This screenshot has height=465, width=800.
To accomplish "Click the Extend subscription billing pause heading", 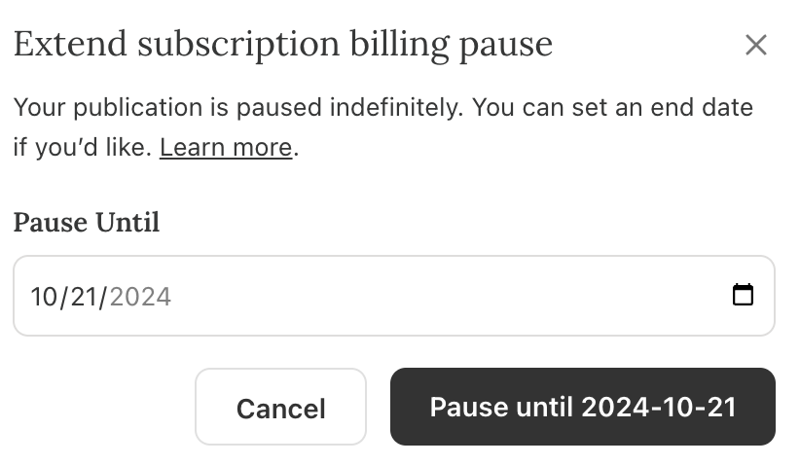I will (x=283, y=45).
